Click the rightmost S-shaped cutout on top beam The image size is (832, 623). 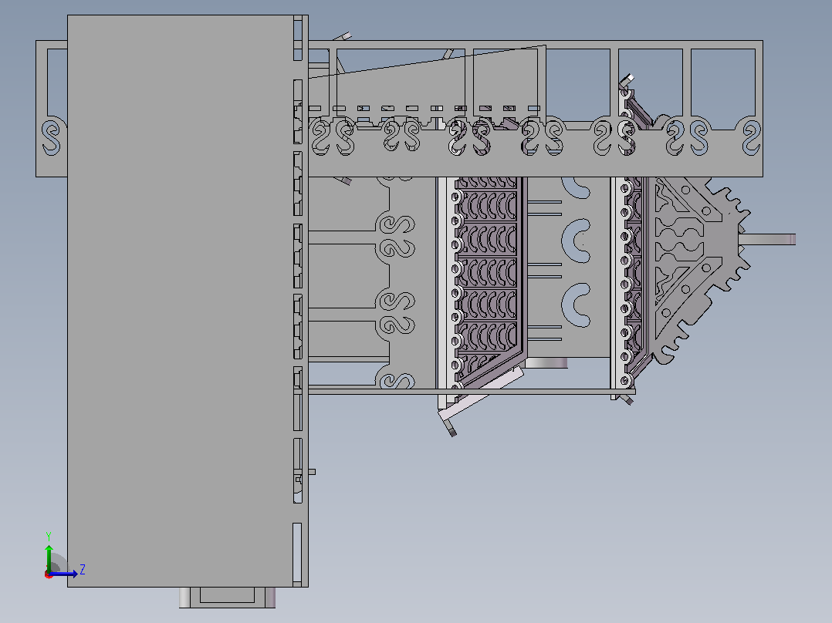point(752,137)
